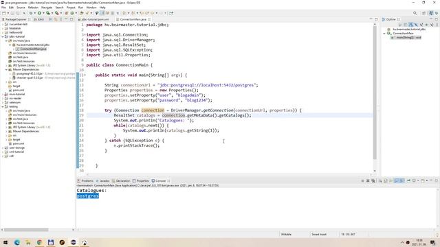The width and height of the screenshot is (440, 247).
Task: Toggle Show Console on standard output change
Action: (396, 180)
